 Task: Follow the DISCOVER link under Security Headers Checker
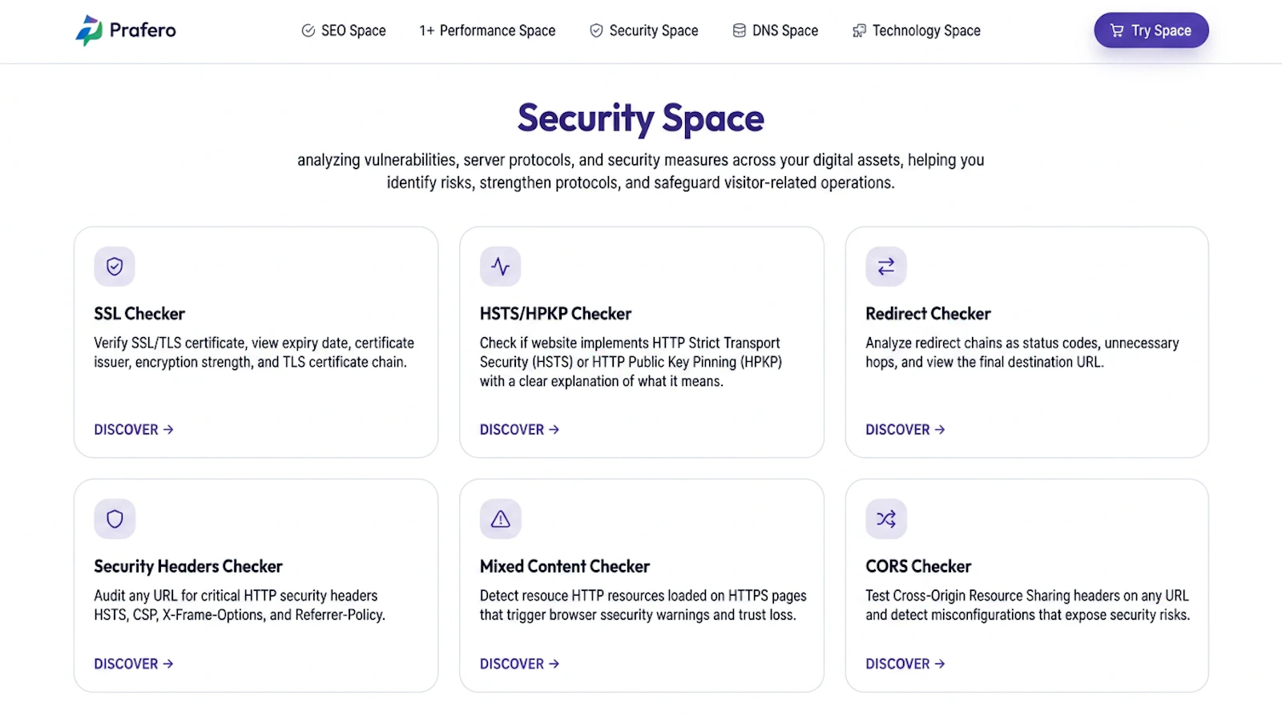coord(134,664)
